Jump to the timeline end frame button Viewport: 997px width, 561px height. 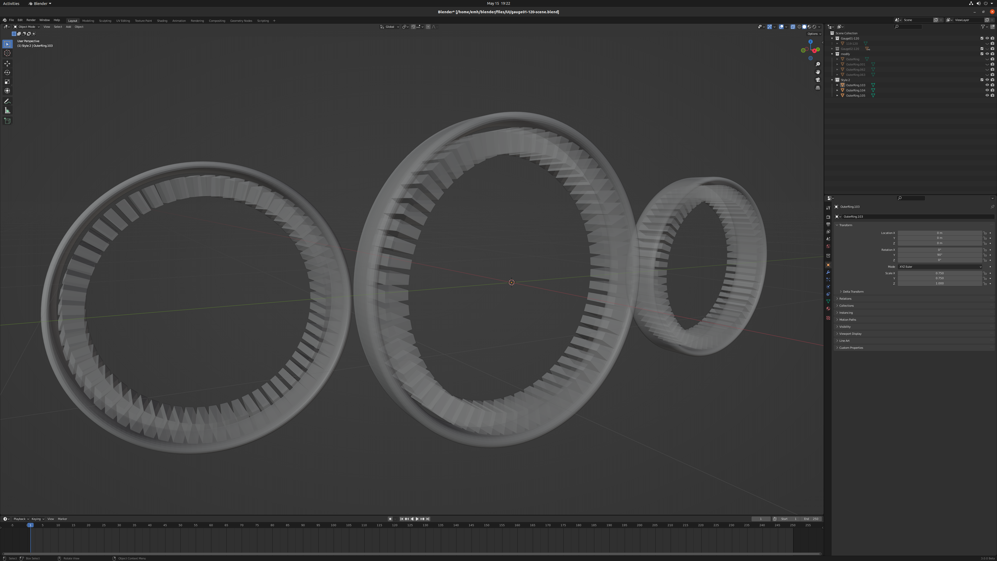coord(428,519)
